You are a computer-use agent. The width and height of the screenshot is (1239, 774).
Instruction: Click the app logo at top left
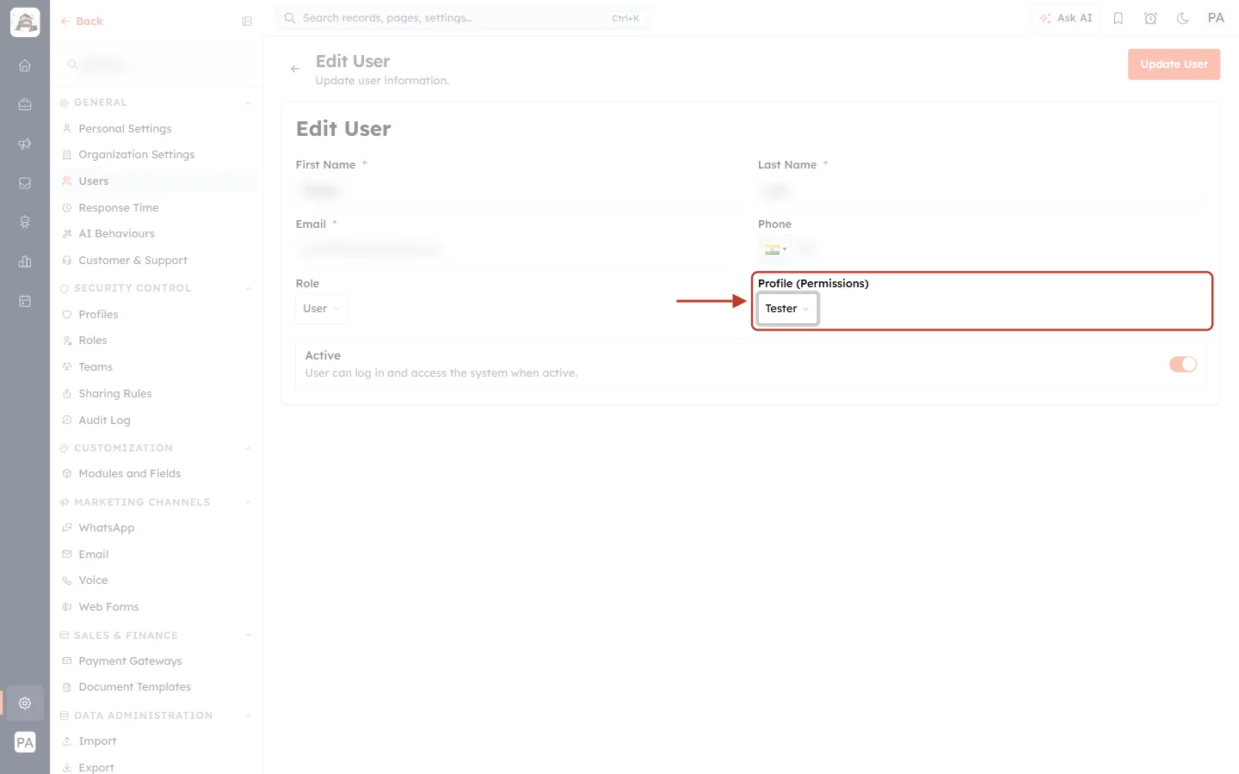(x=25, y=22)
